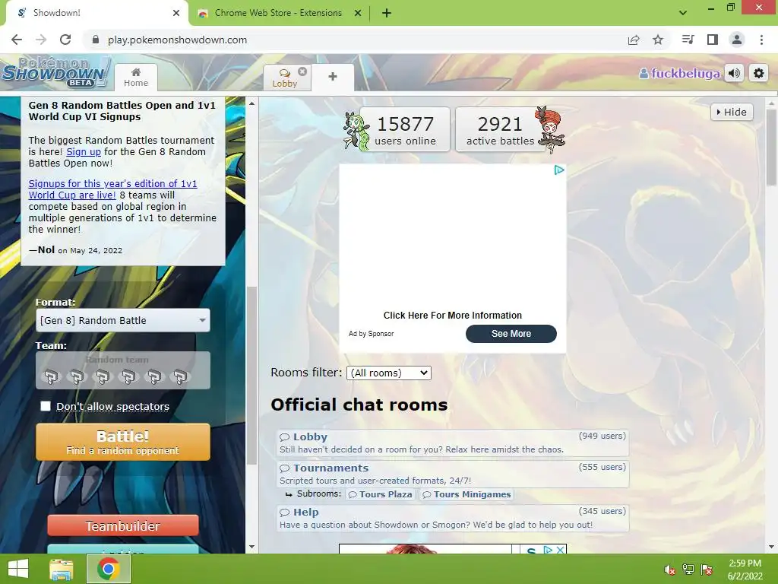Viewport: 778px width, 584px height.
Task: Join the Help chat room
Action: click(453, 518)
